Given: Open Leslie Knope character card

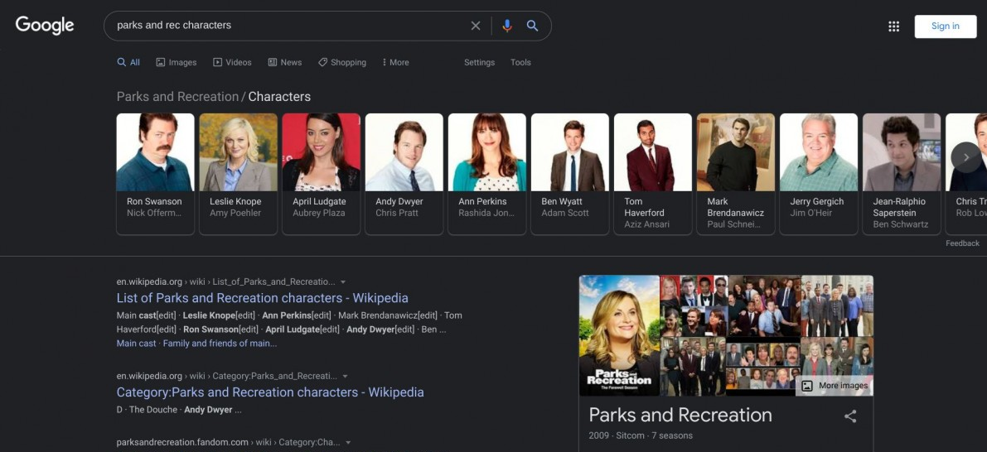Looking at the screenshot, I should 239,174.
